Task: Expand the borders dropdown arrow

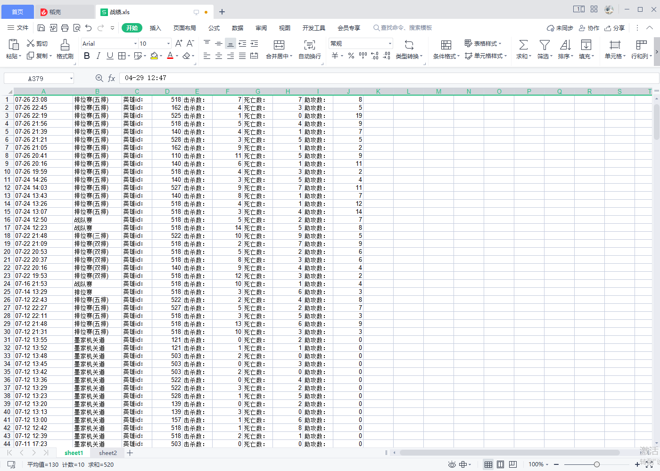Action: coord(129,56)
